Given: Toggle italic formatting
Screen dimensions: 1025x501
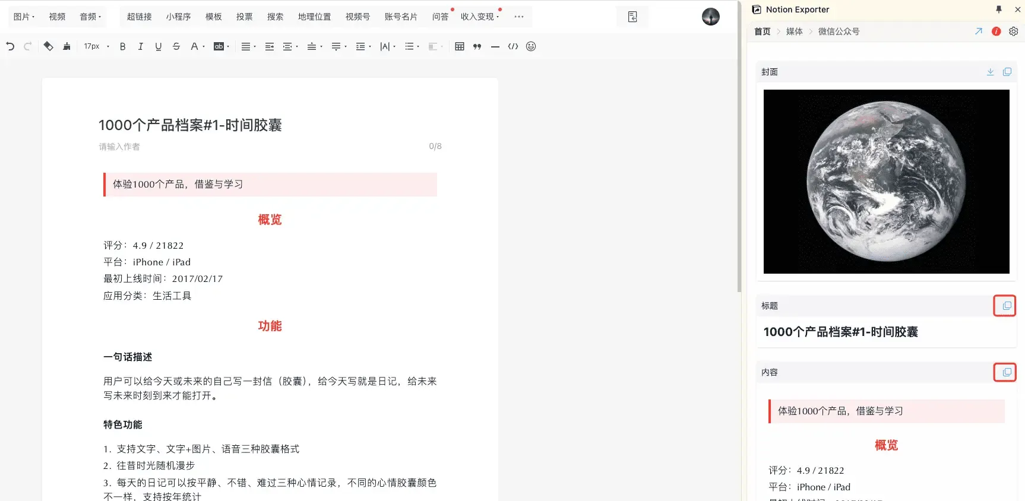Looking at the screenshot, I should pos(141,46).
